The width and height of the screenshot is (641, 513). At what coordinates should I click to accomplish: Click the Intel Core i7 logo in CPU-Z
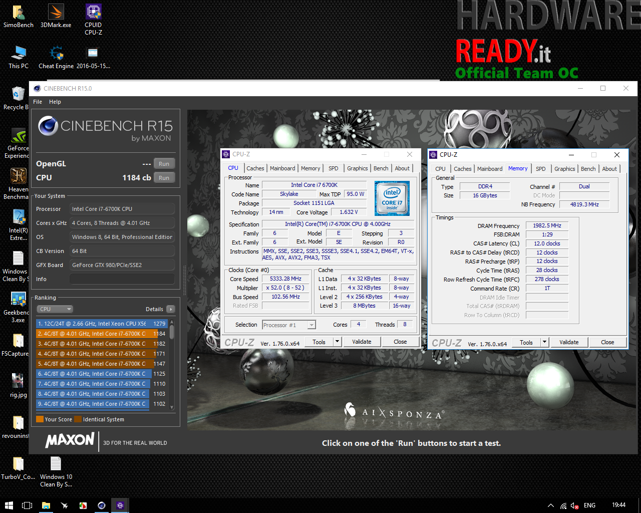pyautogui.click(x=392, y=198)
